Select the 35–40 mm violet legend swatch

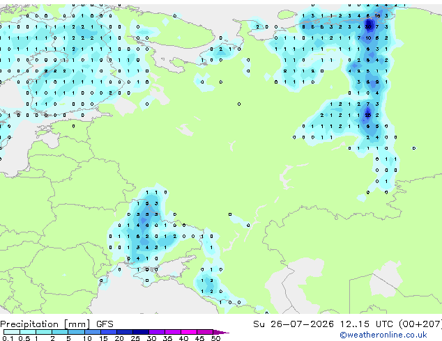coord(173,332)
